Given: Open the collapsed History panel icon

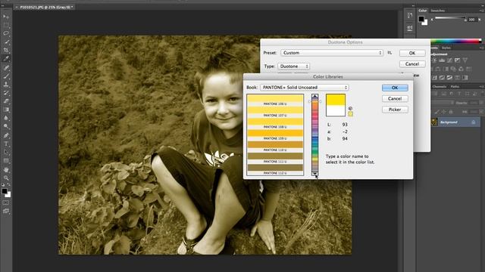Looking at the screenshot, I should [410, 15].
